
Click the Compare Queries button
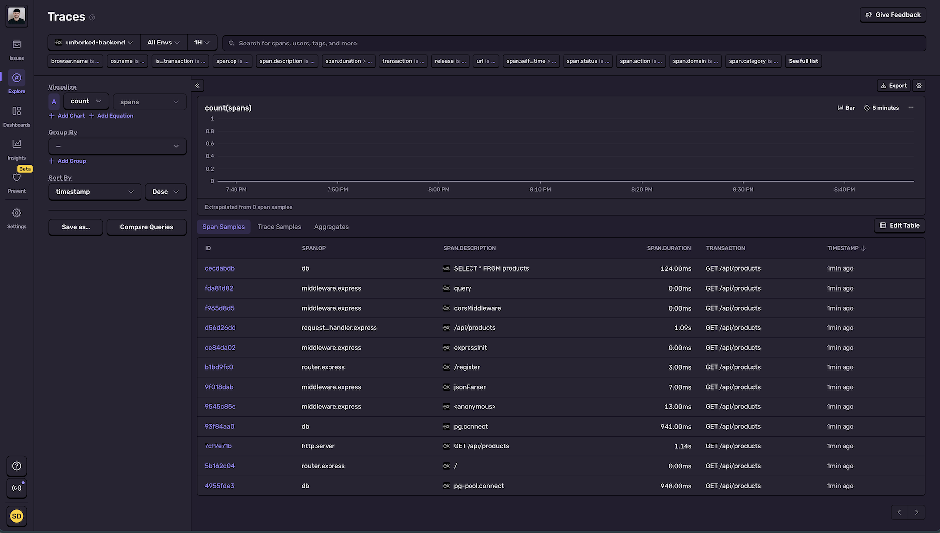146,227
